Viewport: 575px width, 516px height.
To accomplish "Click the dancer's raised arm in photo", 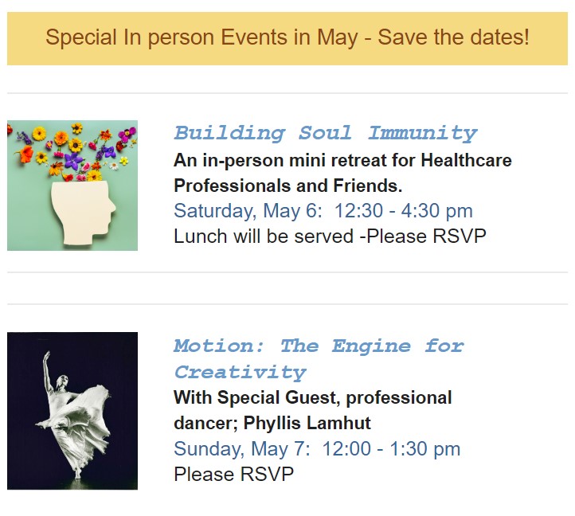I will click(47, 369).
